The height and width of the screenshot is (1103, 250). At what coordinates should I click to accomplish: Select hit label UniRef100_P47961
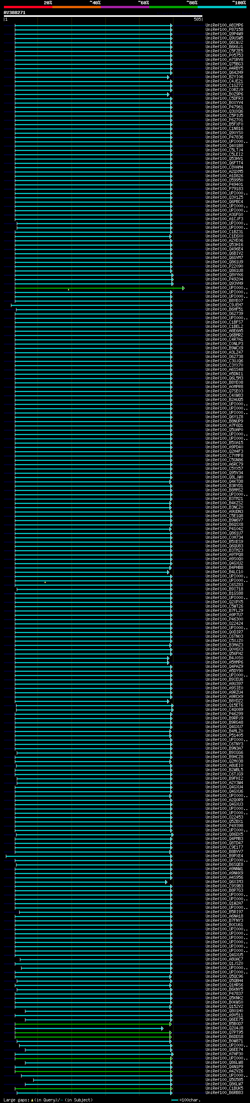pyautogui.click(x=224, y=107)
